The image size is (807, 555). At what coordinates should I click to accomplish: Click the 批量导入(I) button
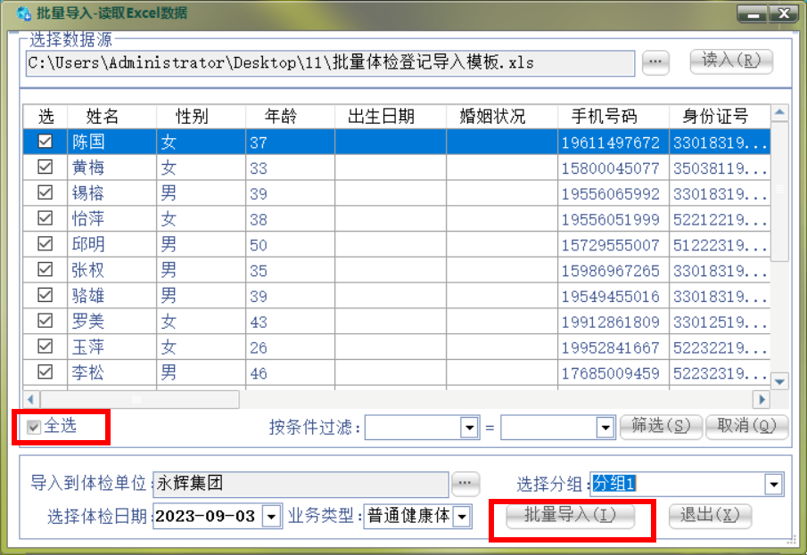coord(571,516)
